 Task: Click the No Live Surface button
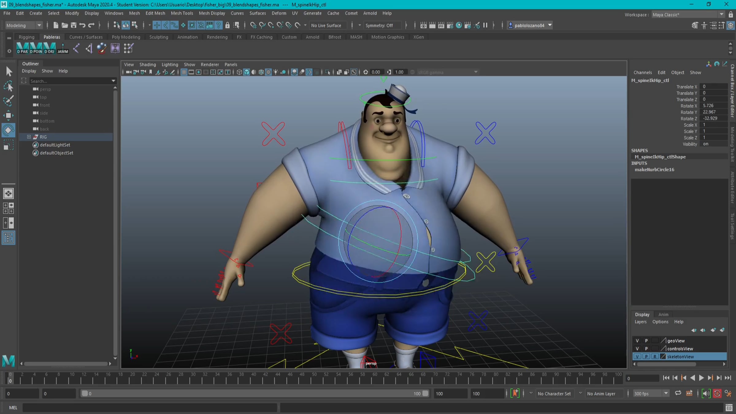(x=326, y=25)
